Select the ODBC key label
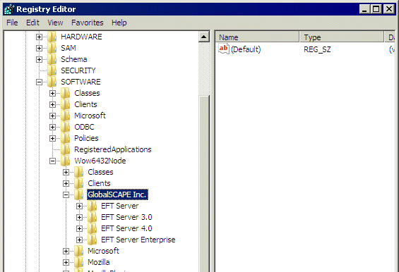The height and width of the screenshot is (272, 399). coord(84,127)
